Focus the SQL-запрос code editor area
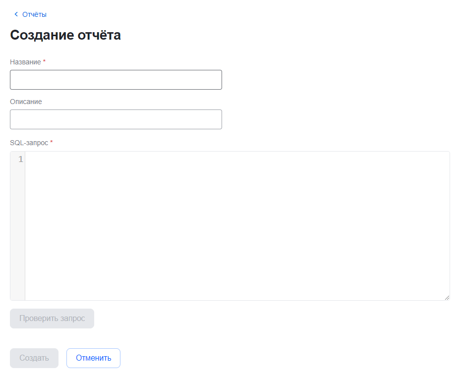The image size is (458, 375). pos(237,225)
